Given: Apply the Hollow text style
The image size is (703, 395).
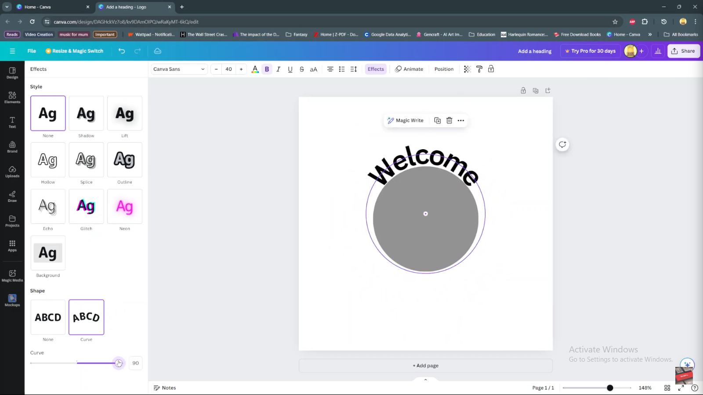Looking at the screenshot, I should pyautogui.click(x=48, y=160).
